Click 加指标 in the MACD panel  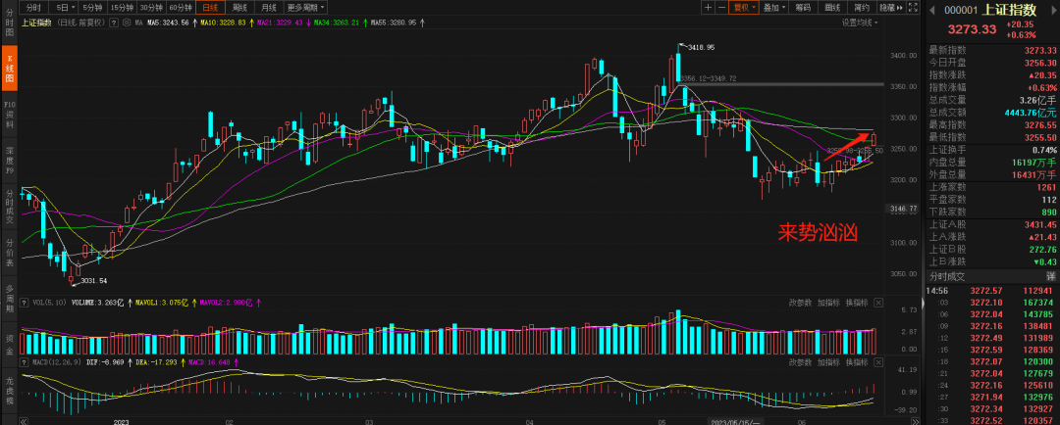point(828,362)
